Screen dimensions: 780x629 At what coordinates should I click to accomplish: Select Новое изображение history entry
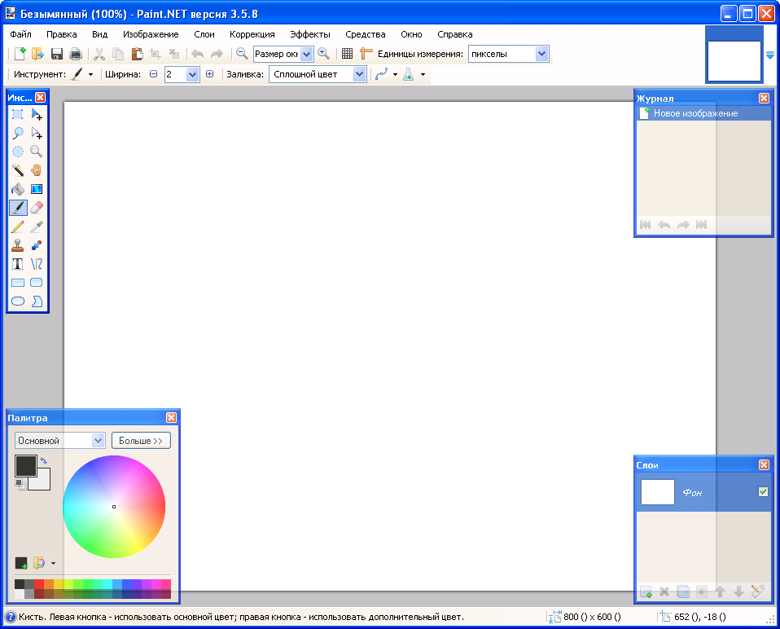pyautogui.click(x=695, y=113)
